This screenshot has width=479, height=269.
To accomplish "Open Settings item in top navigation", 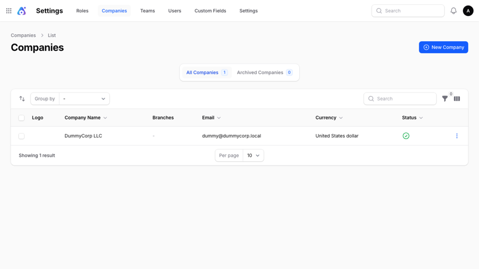I will pyautogui.click(x=248, y=10).
